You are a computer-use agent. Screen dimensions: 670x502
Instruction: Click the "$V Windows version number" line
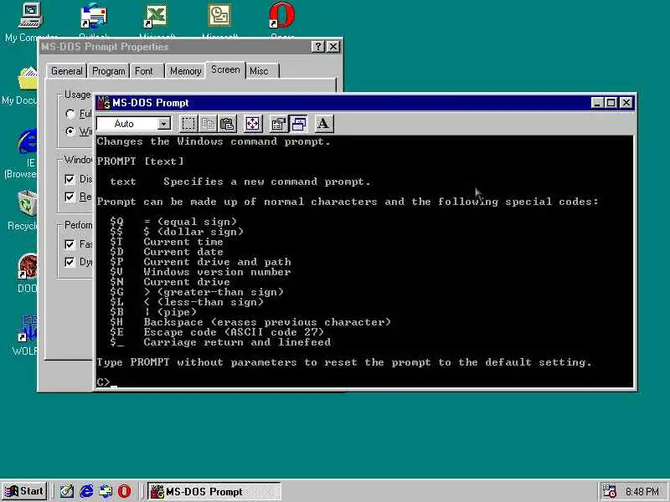[200, 272]
